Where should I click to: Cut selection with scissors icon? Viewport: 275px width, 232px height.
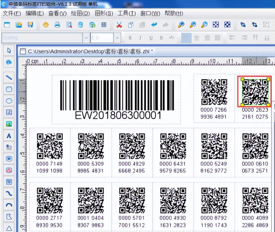click(x=119, y=25)
